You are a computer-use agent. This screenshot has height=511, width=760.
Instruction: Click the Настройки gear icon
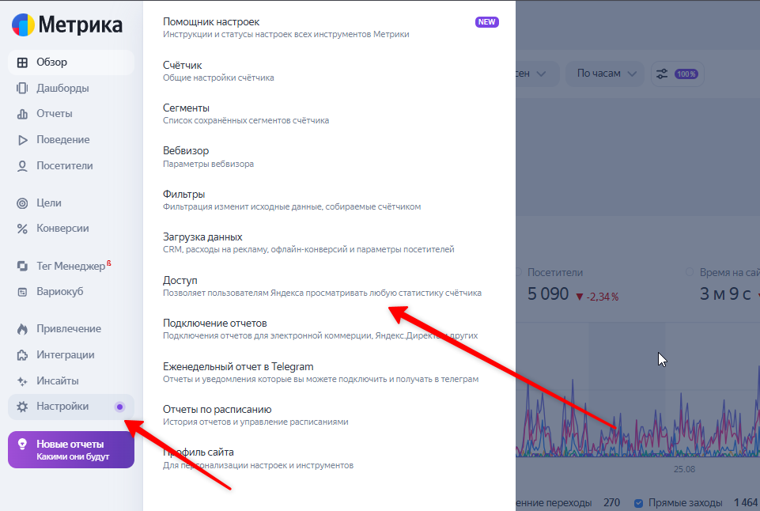coord(22,407)
